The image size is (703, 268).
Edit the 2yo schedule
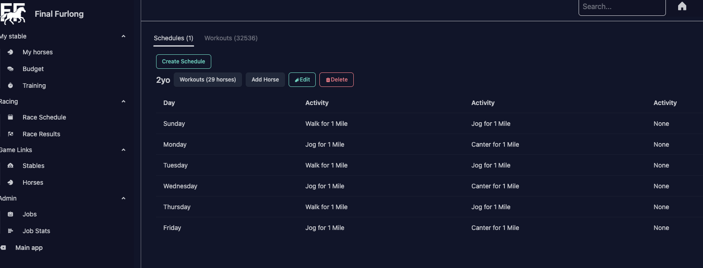click(x=302, y=80)
